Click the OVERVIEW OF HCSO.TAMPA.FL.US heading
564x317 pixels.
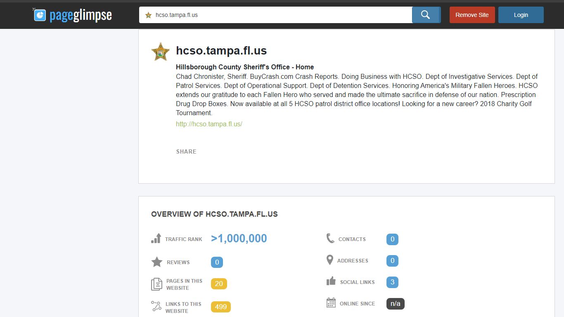[214, 214]
